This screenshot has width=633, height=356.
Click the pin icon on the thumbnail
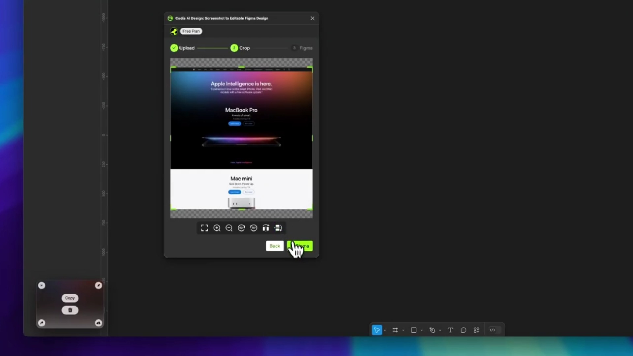click(x=98, y=285)
